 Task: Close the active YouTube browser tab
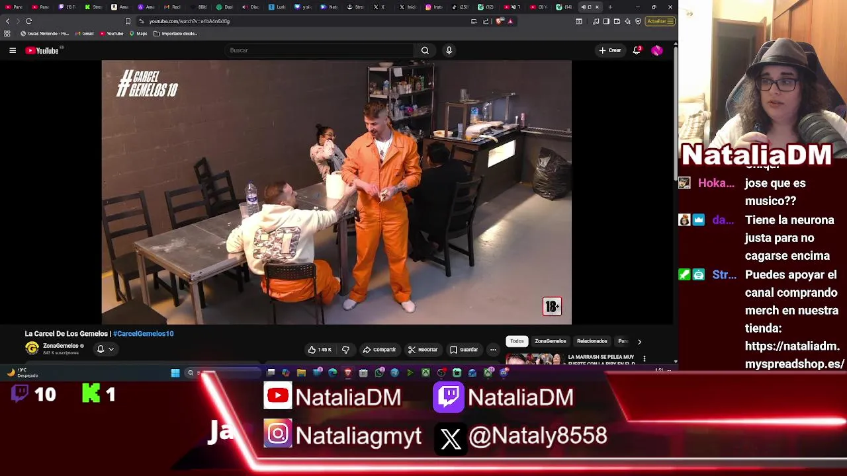598,7
